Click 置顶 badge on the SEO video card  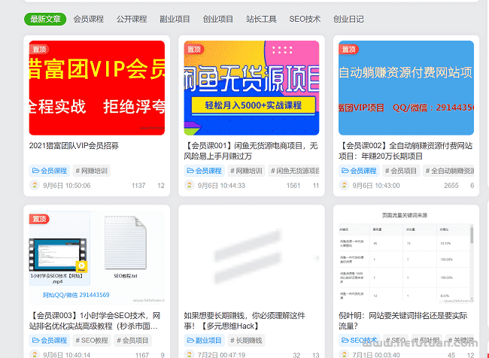pyautogui.click(x=40, y=219)
